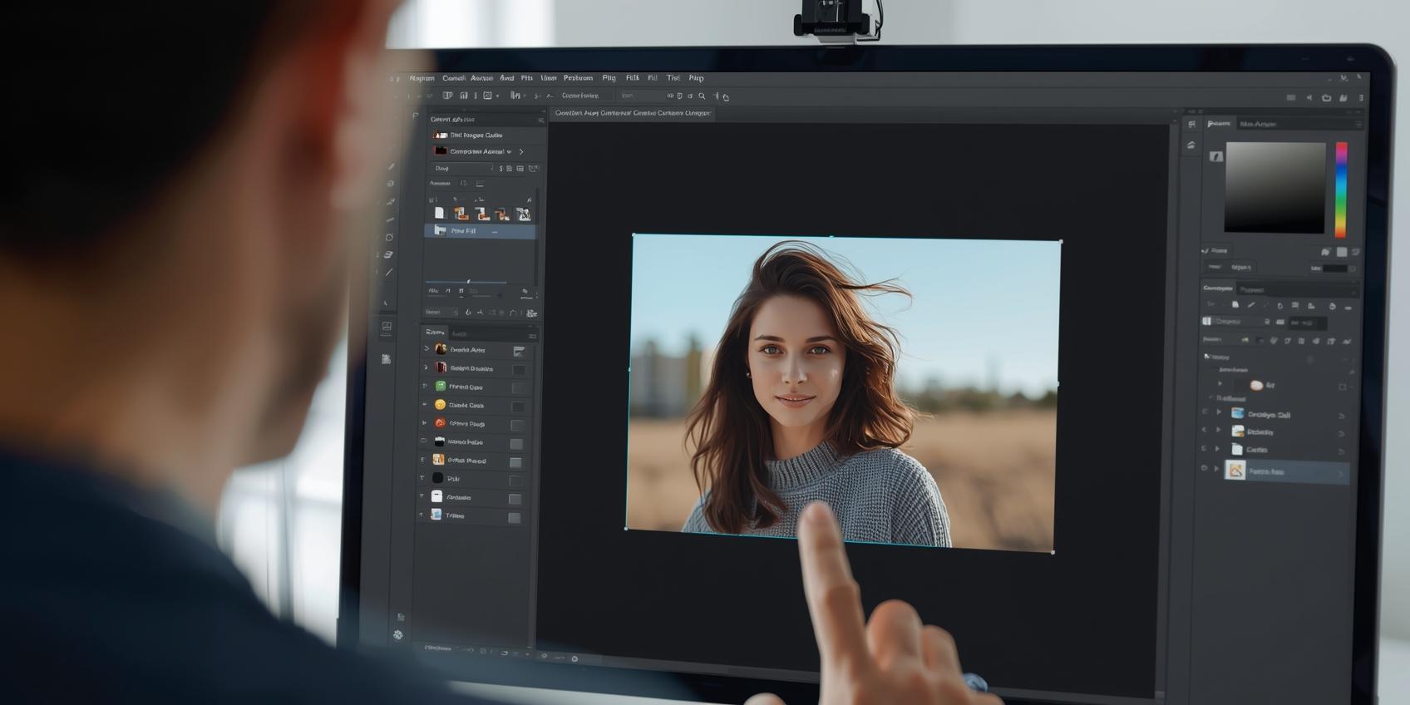Image resolution: width=1410 pixels, height=705 pixels.
Task: Click the blue picture icon in the left list
Action: (436, 515)
